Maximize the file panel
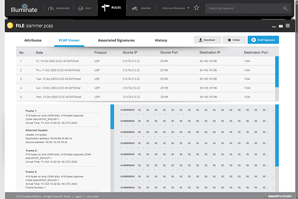 (288, 26)
